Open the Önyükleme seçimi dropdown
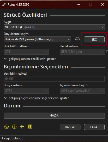Viewport: 108px width, 142px height. (37, 39)
